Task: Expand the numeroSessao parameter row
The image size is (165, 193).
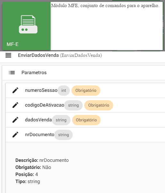Action: (85, 91)
